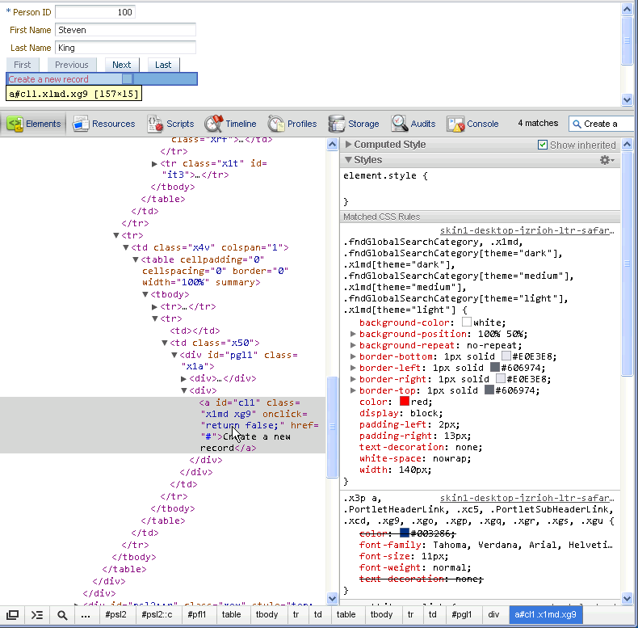The height and width of the screenshot is (628, 638).
Task: Click the collapsed <tr>…</tr> node in tbody
Action: pos(187,306)
